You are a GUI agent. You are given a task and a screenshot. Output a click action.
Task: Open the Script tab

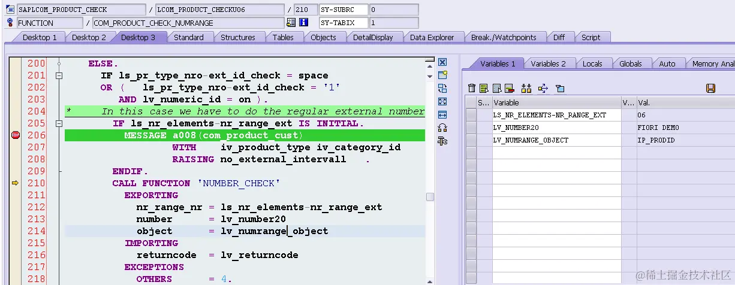tap(591, 37)
